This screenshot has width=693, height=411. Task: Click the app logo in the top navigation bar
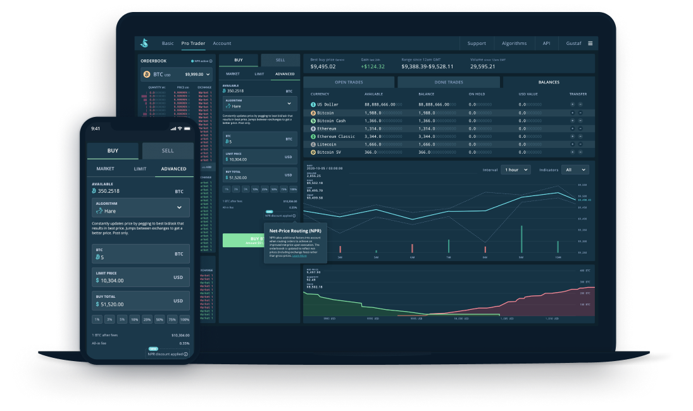pos(144,43)
